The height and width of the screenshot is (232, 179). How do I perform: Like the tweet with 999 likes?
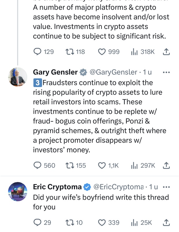pyautogui.click(x=102, y=52)
